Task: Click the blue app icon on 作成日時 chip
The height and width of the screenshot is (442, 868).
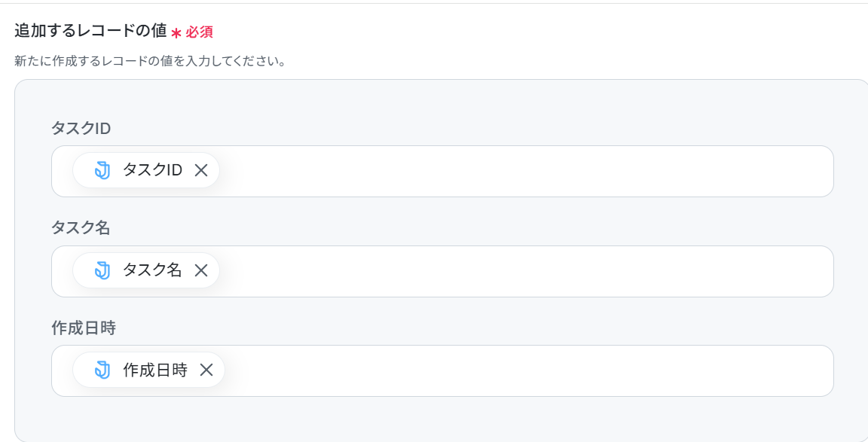Action: [102, 370]
